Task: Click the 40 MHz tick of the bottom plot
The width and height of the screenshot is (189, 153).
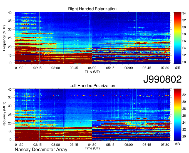Action: [x=10, y=90]
